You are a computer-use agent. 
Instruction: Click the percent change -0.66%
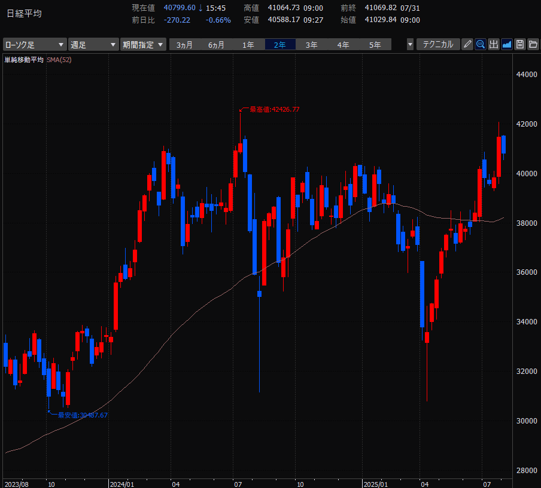218,20
